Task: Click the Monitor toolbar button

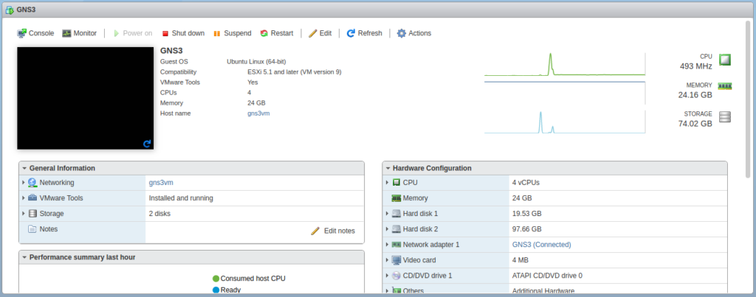Action: [x=80, y=33]
